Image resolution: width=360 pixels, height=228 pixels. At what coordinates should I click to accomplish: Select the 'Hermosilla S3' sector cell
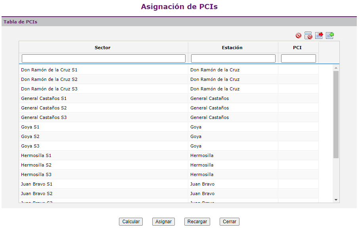click(x=103, y=174)
